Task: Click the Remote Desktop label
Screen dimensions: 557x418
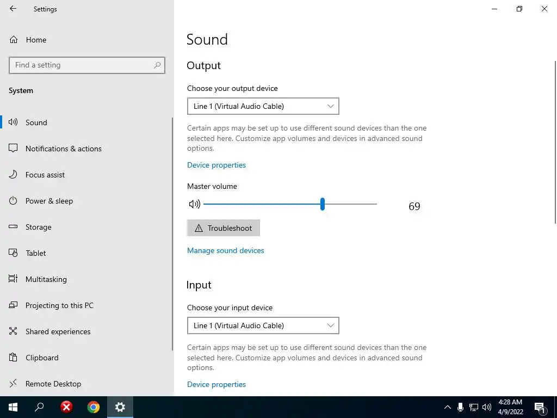Action: pyautogui.click(x=53, y=384)
